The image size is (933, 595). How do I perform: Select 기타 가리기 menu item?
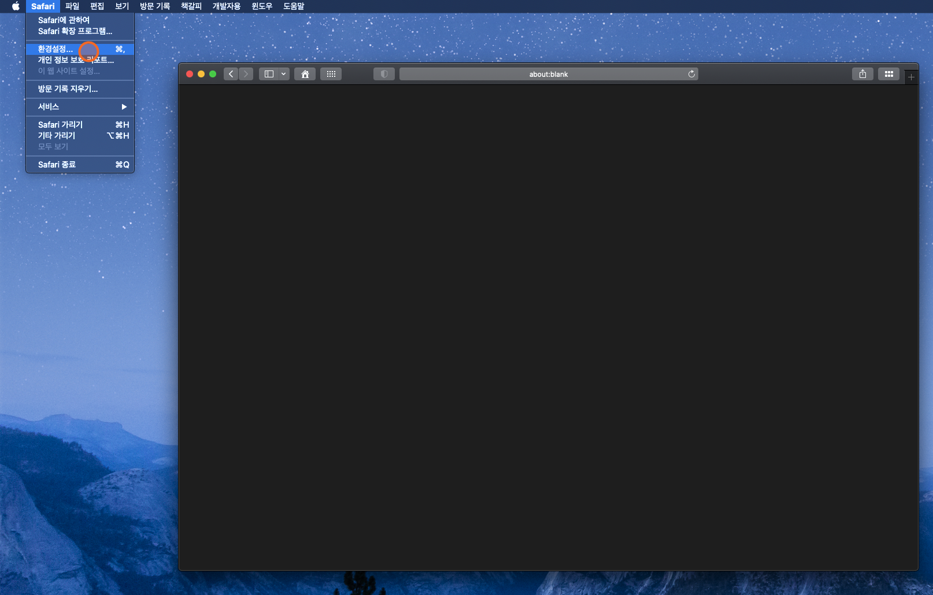(x=80, y=136)
